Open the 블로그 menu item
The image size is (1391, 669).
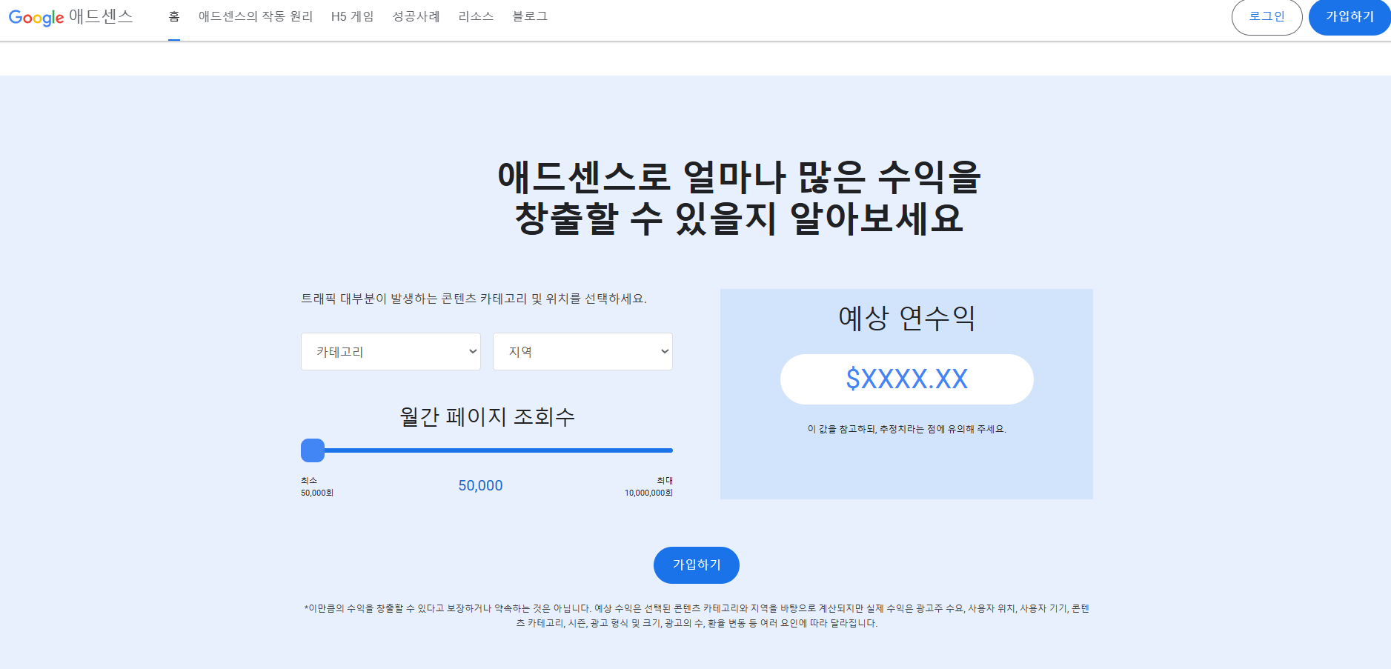pos(529,16)
